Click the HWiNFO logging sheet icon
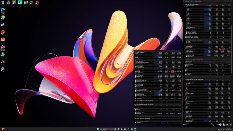Screen dimensions: 233x131 [224, 125]
